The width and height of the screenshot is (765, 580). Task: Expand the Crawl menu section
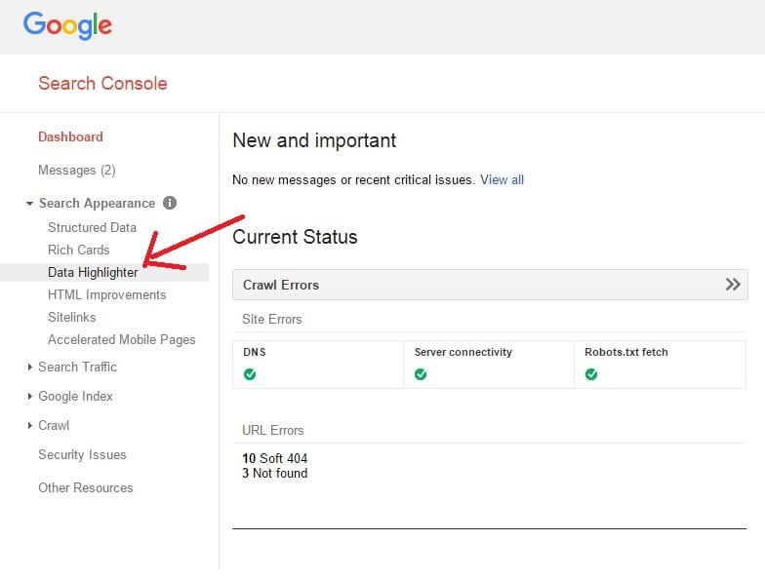coord(30,426)
